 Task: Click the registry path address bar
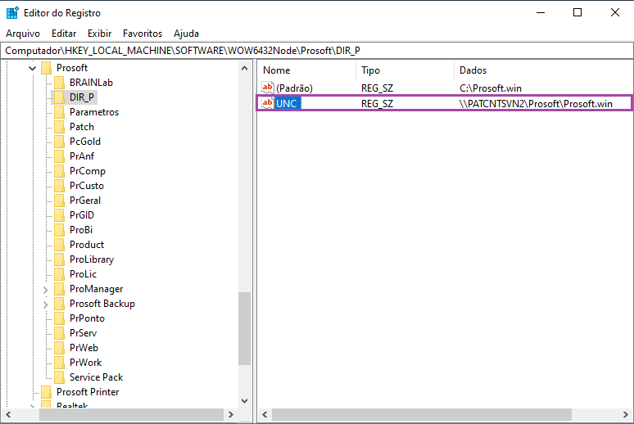tap(317, 51)
